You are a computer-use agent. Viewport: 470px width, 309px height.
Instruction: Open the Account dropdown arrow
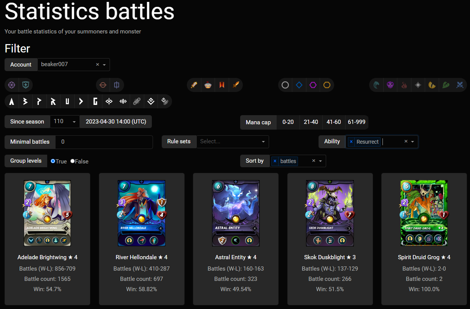[104, 65]
